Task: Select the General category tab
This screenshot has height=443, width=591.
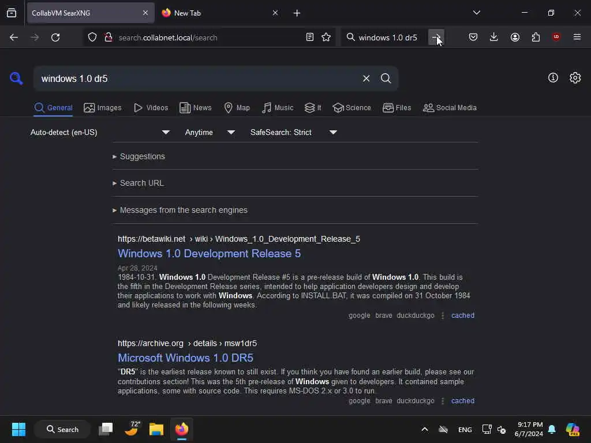Action: (x=53, y=108)
